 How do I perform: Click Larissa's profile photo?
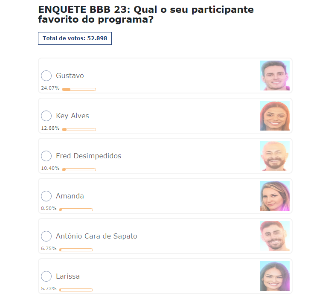click(275, 276)
